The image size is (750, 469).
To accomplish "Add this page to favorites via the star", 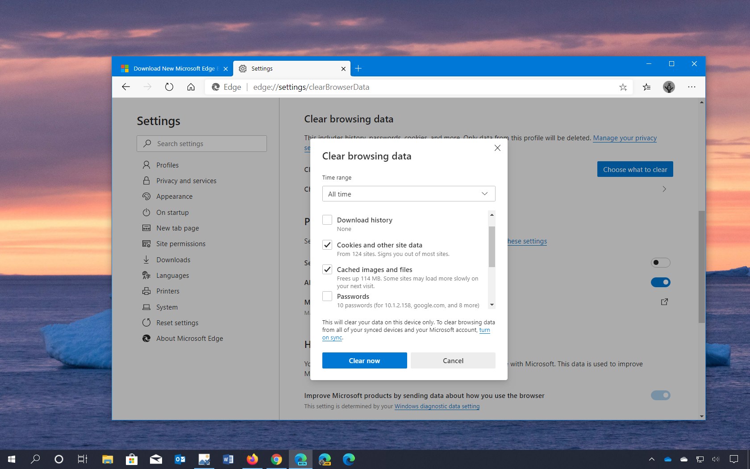I will pos(623,87).
